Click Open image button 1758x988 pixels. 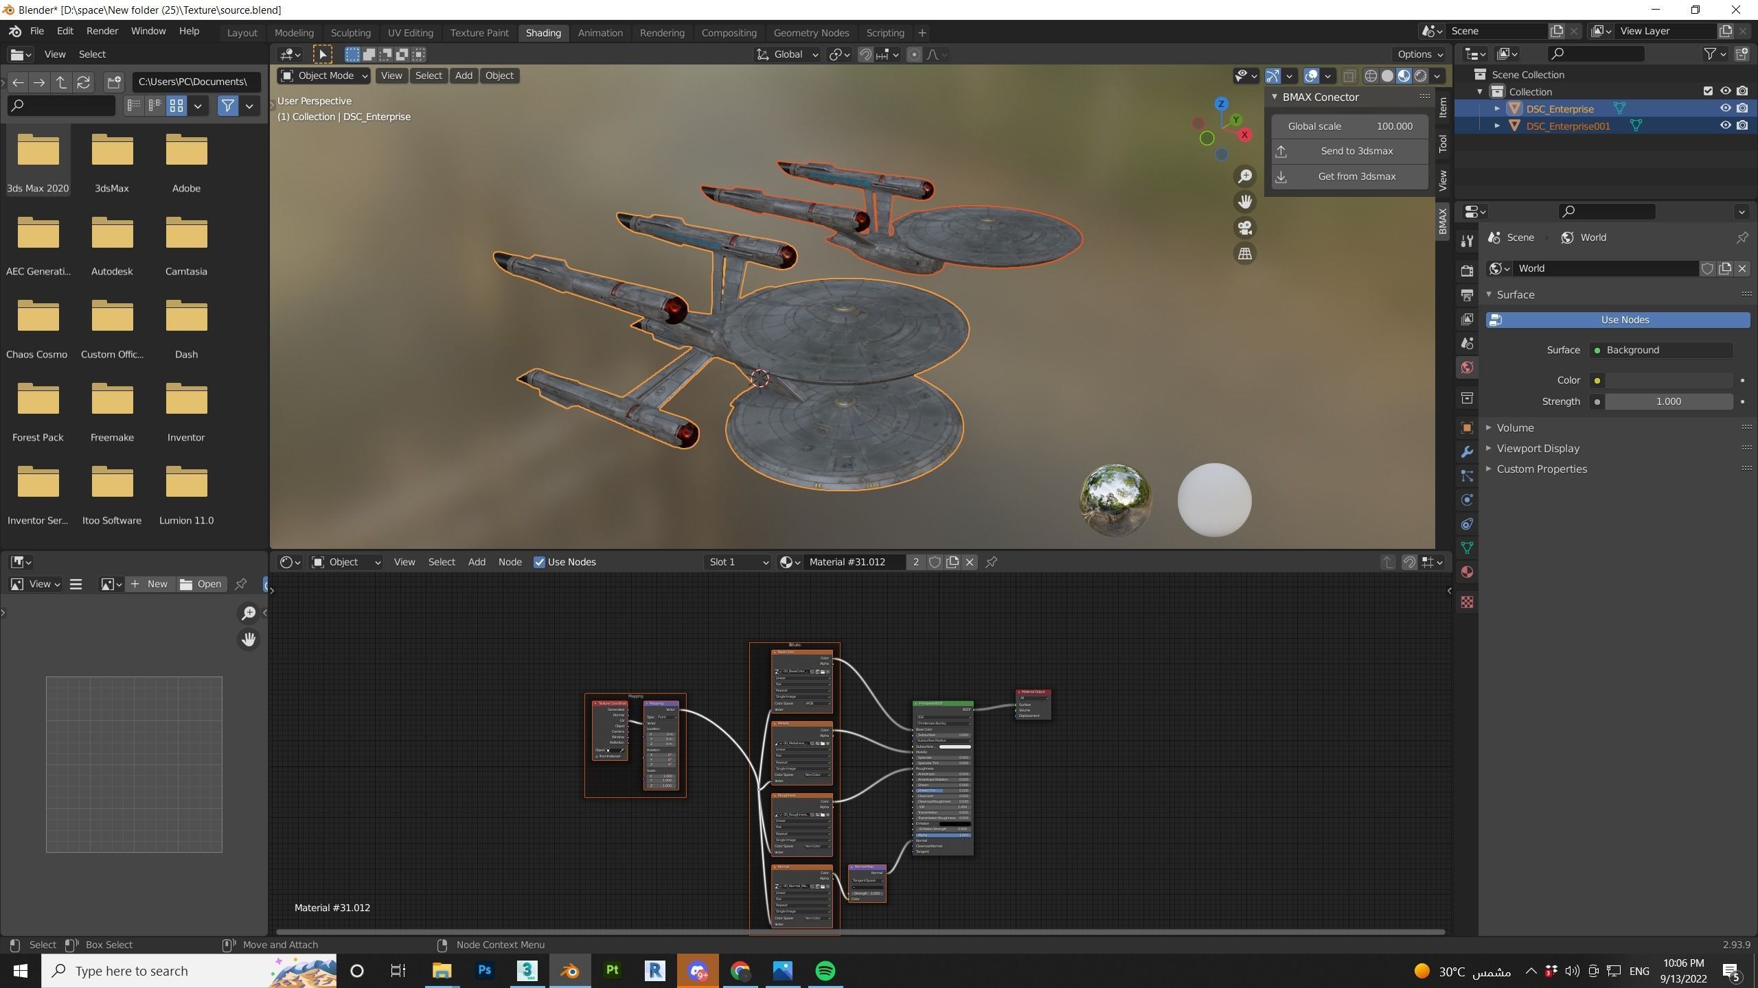coord(201,585)
